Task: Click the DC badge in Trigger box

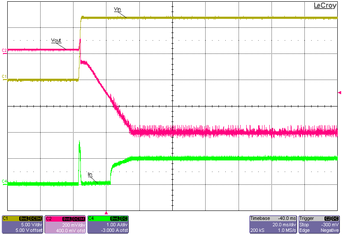Action: pyautogui.click(x=335, y=219)
